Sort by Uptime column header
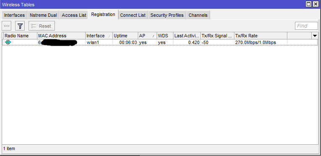 (125, 36)
